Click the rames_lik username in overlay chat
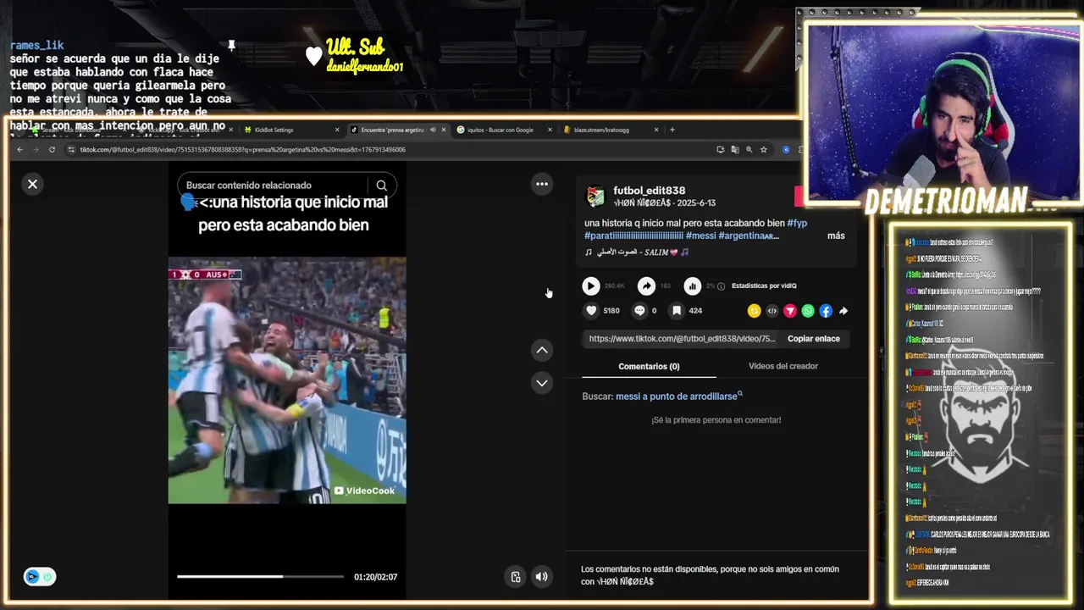1084x610 pixels. click(37, 45)
